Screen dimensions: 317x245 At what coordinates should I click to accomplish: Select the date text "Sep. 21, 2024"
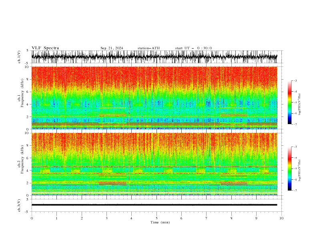(112, 48)
